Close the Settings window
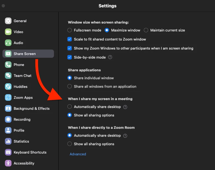This screenshot has height=170, width=215. click(x=3, y=6)
